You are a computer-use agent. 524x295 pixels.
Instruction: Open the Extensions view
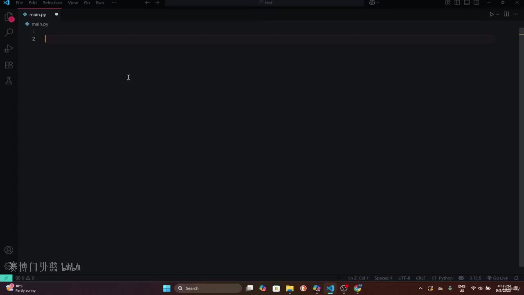pos(9,65)
